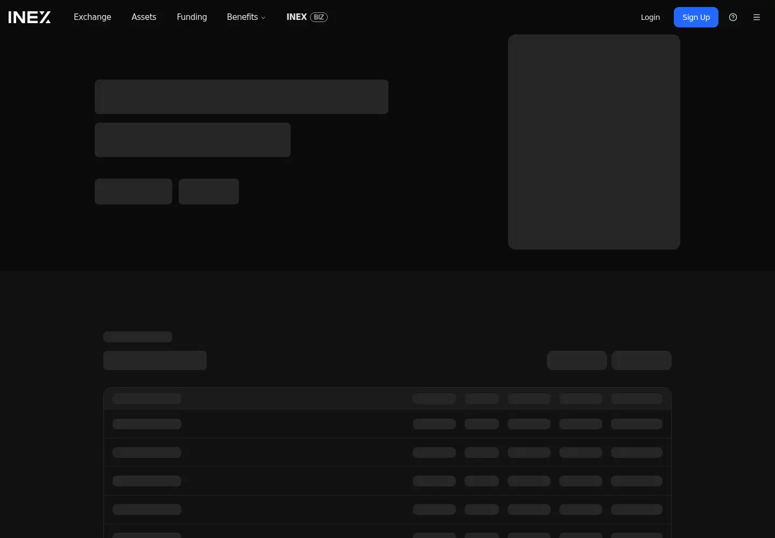Expand the Benefits dropdown
Screen dimensions: 775x538
pyautogui.click(x=246, y=17)
